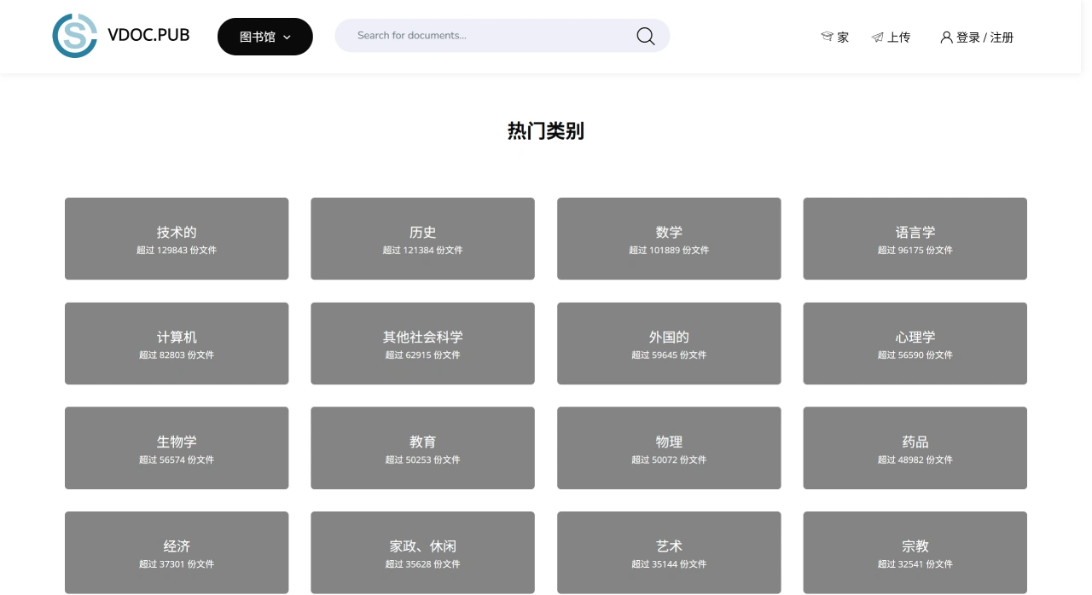Expand the 图书馆 dropdown menu
This screenshot has height=595, width=1092.
click(264, 37)
